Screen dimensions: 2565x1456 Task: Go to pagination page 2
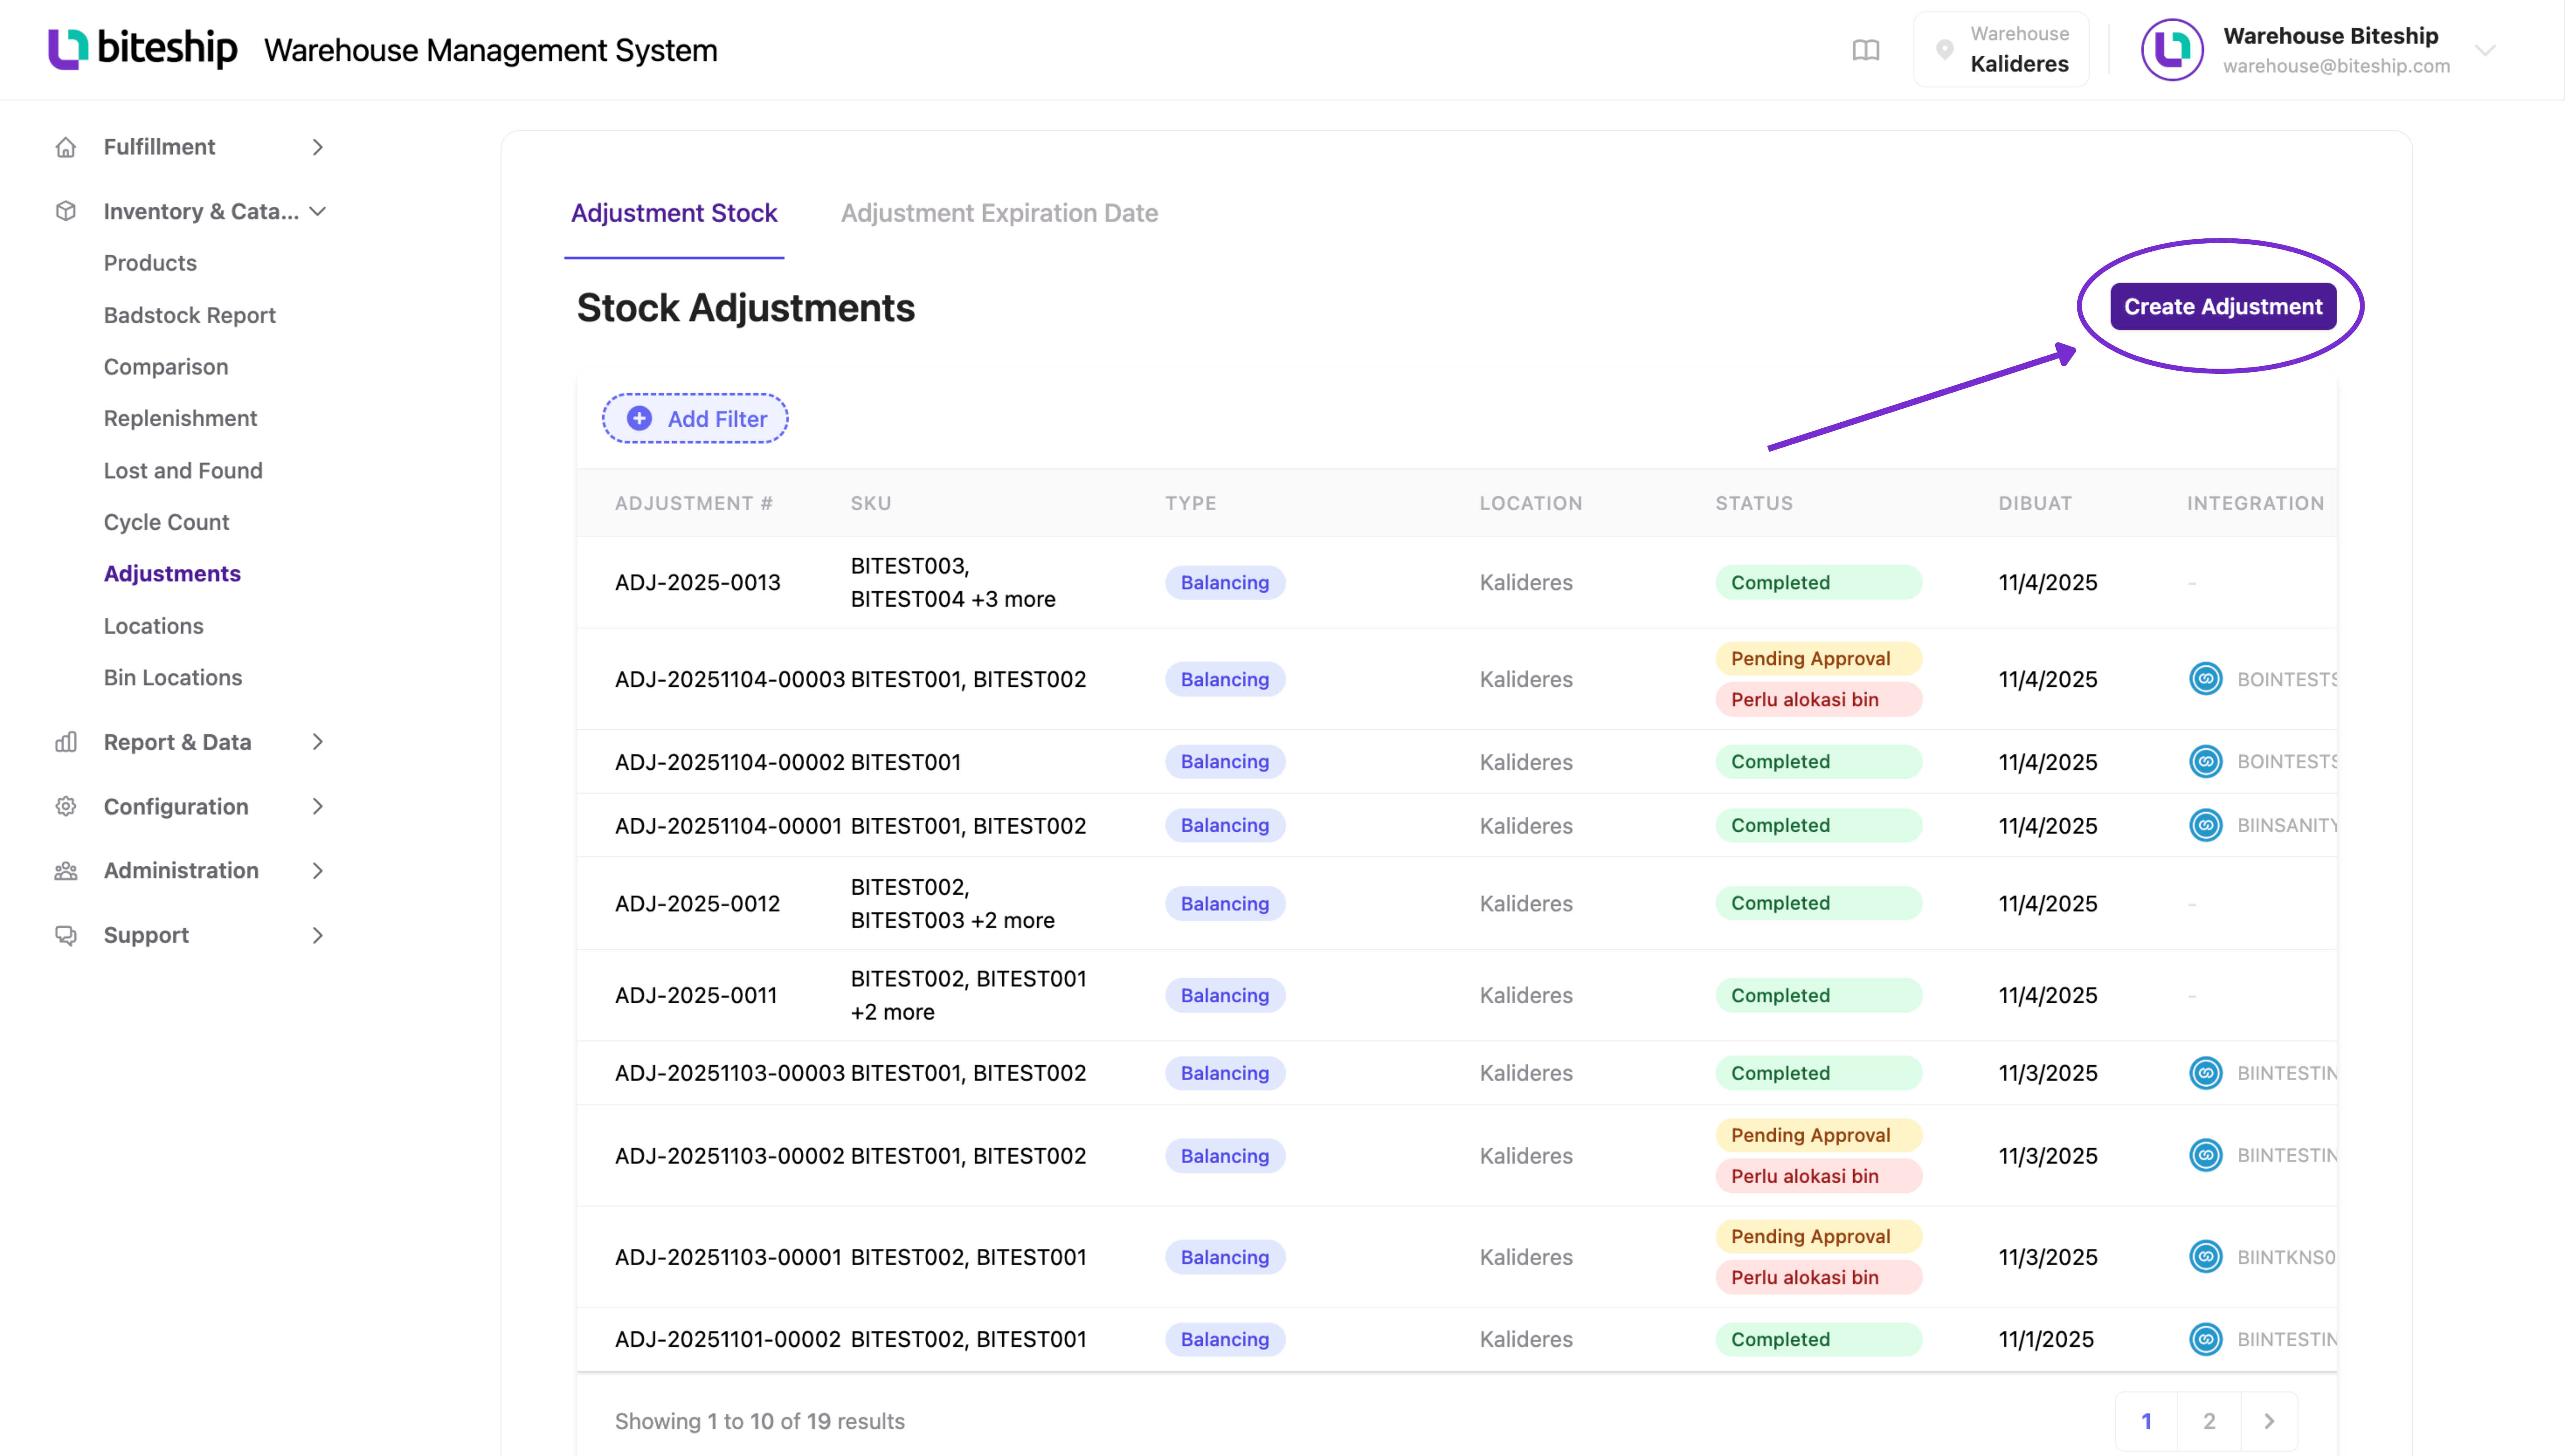tap(2209, 1421)
